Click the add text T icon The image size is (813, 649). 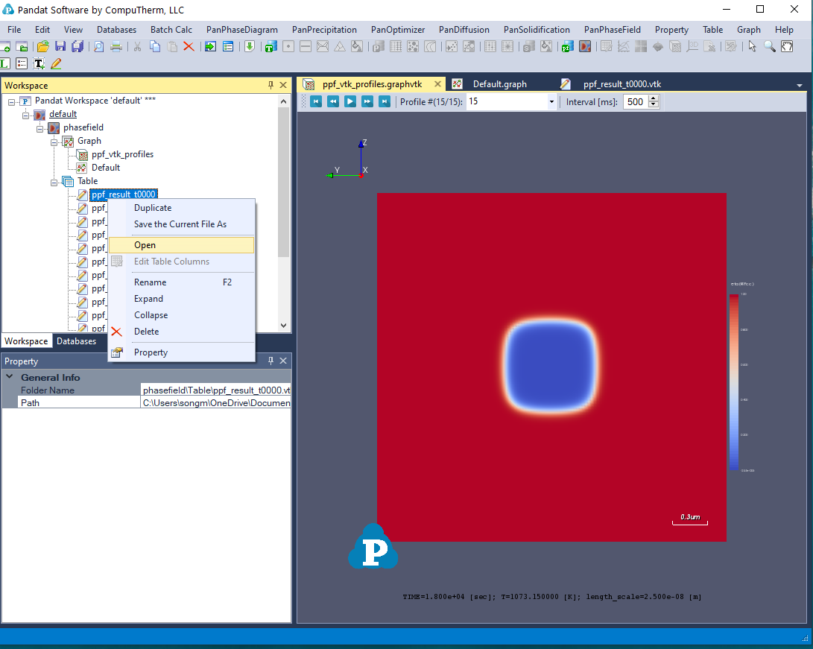[x=38, y=64]
